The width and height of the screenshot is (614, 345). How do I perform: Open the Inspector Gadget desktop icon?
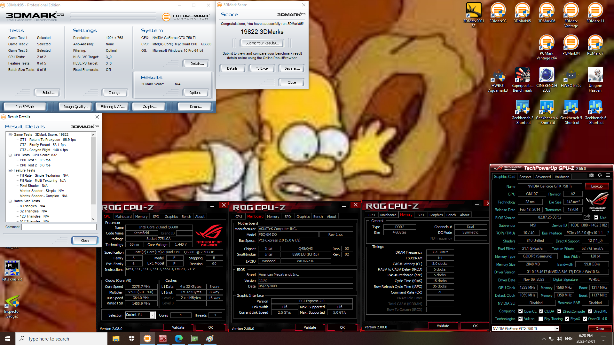[x=12, y=307]
